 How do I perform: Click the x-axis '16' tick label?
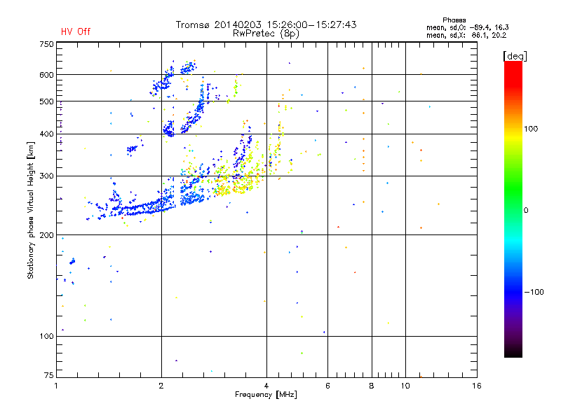coord(477,386)
